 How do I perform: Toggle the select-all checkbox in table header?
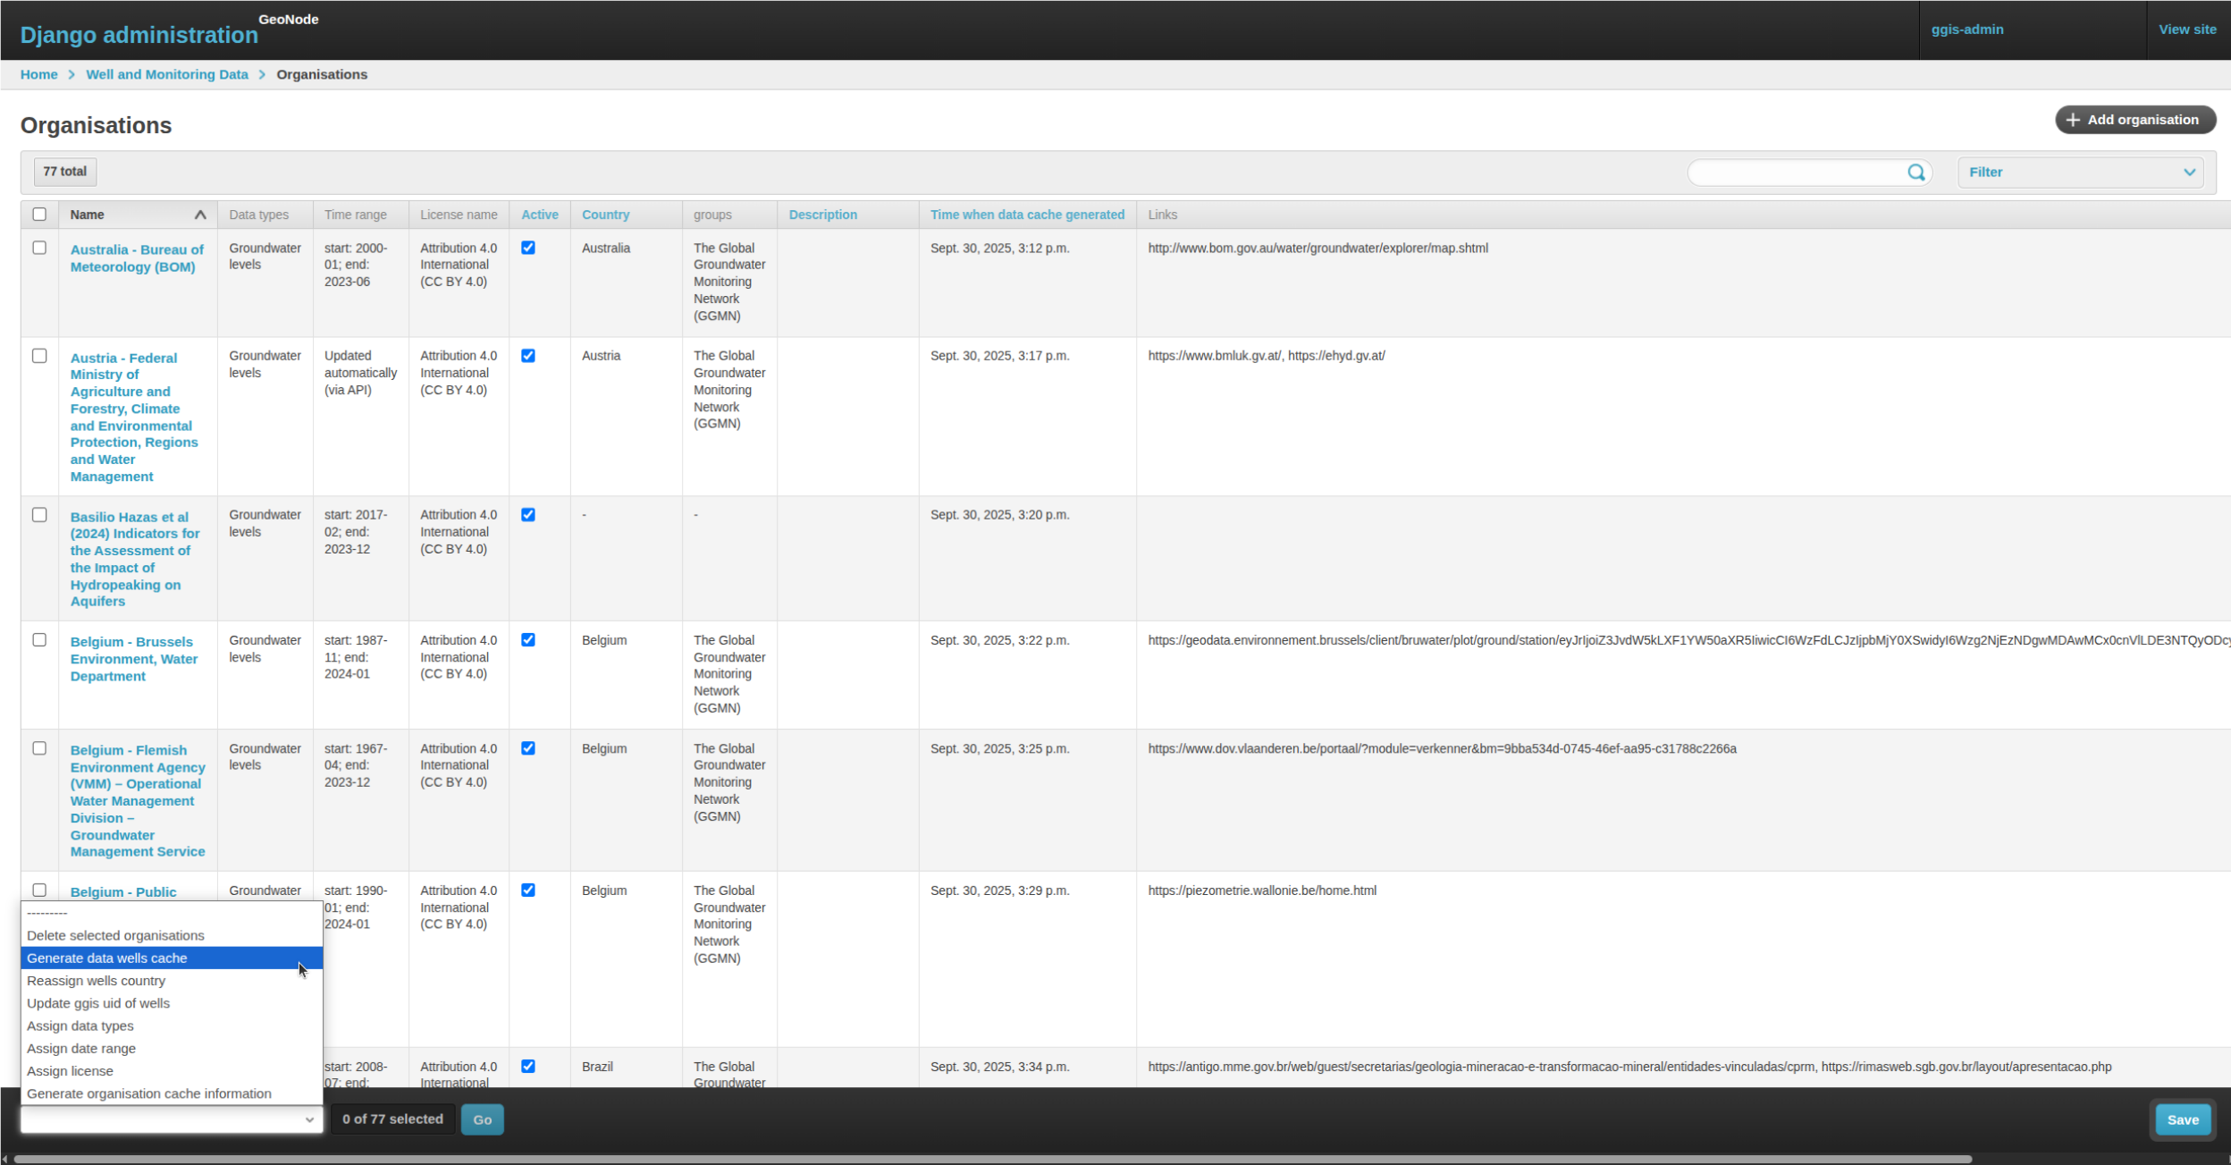(x=40, y=213)
